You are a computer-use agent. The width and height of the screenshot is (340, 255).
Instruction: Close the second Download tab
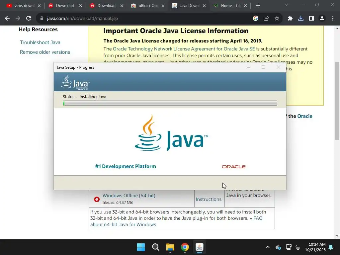pos(122,6)
